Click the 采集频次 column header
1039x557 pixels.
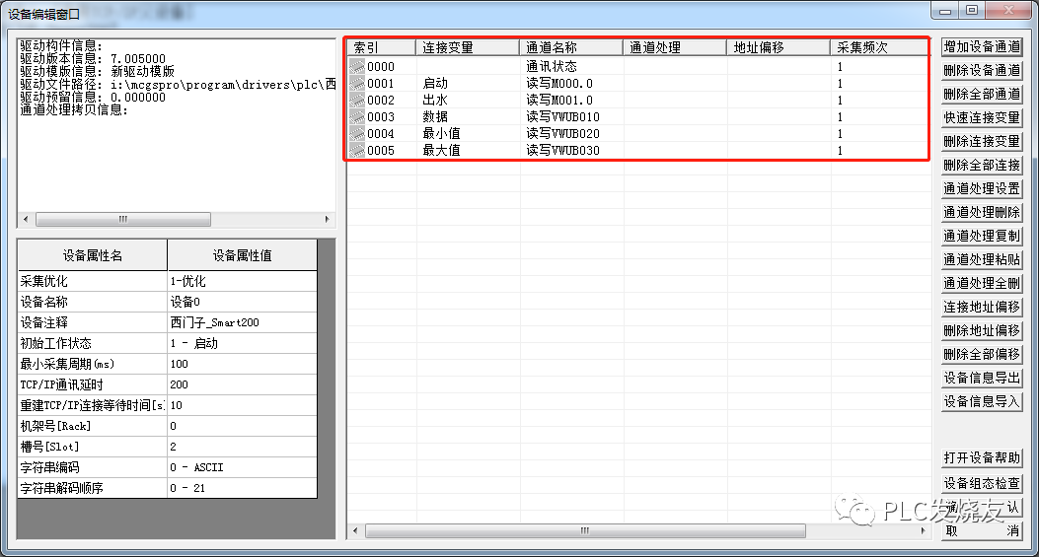coord(878,47)
